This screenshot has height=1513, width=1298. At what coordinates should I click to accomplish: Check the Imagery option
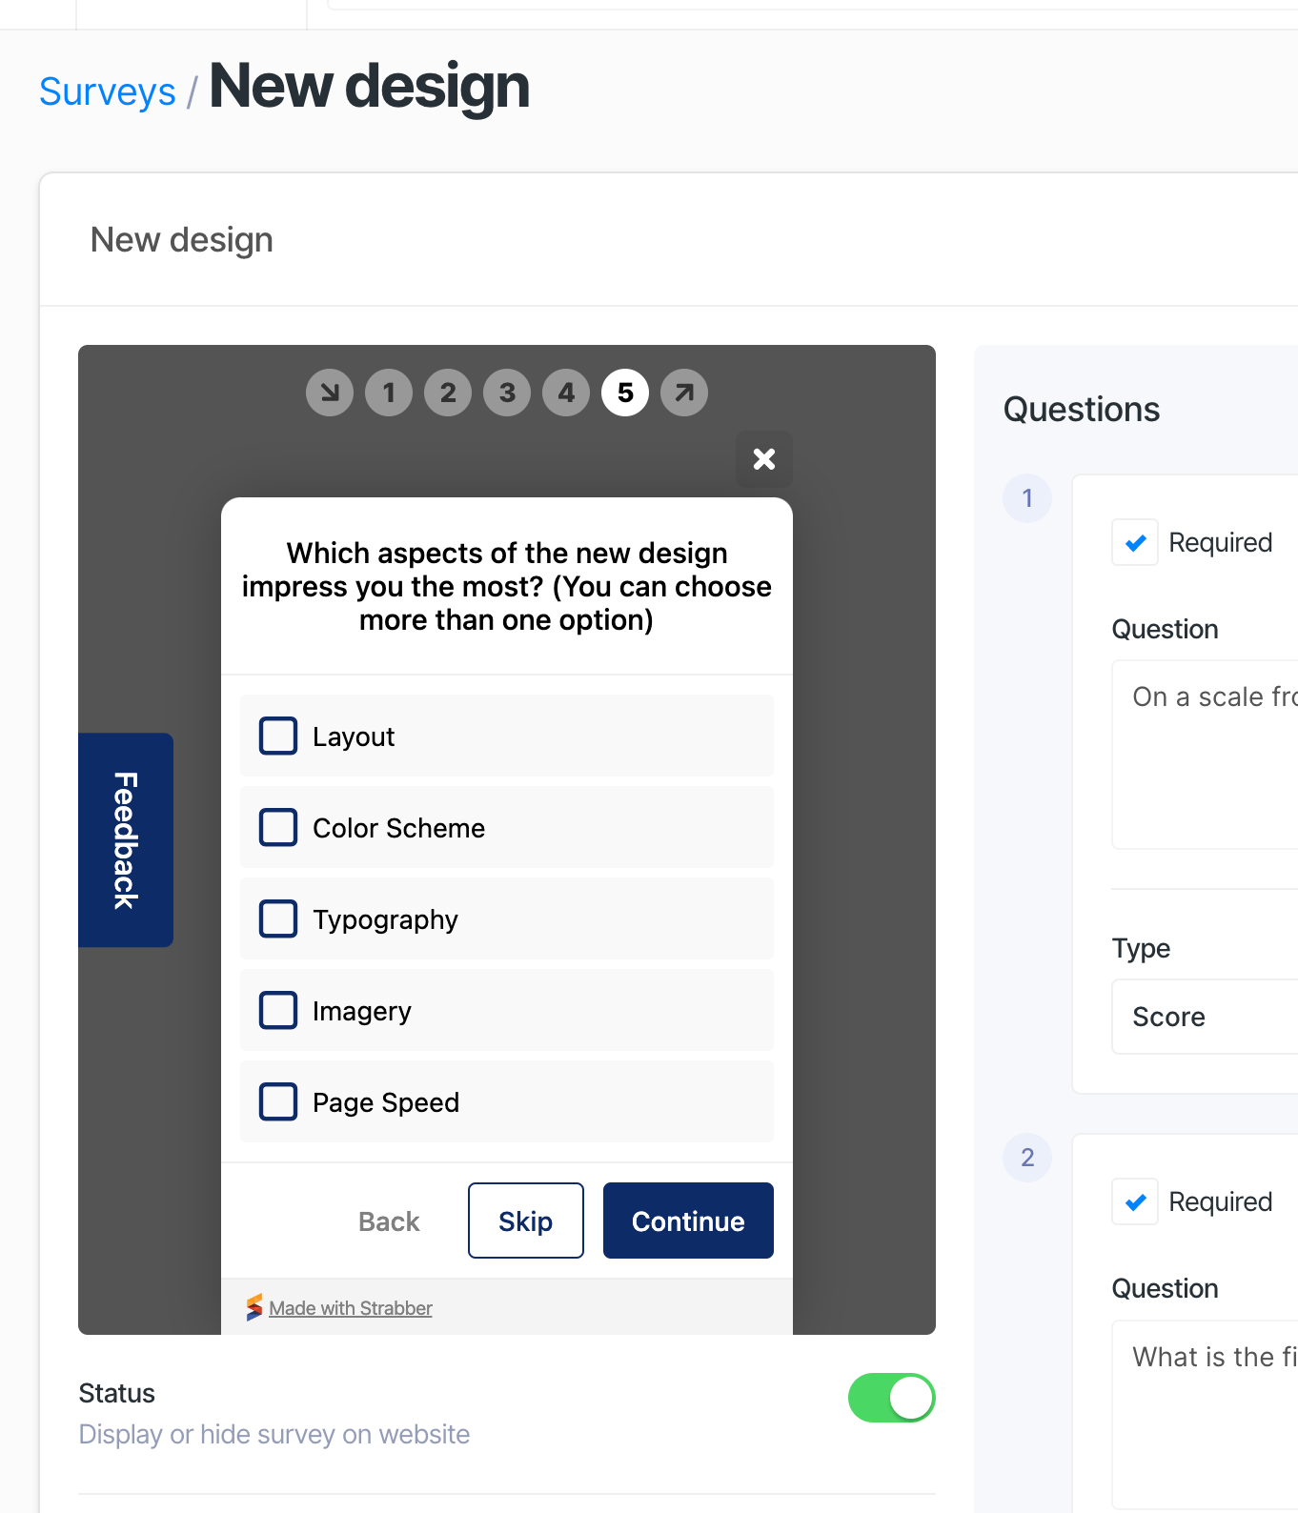278,1010
